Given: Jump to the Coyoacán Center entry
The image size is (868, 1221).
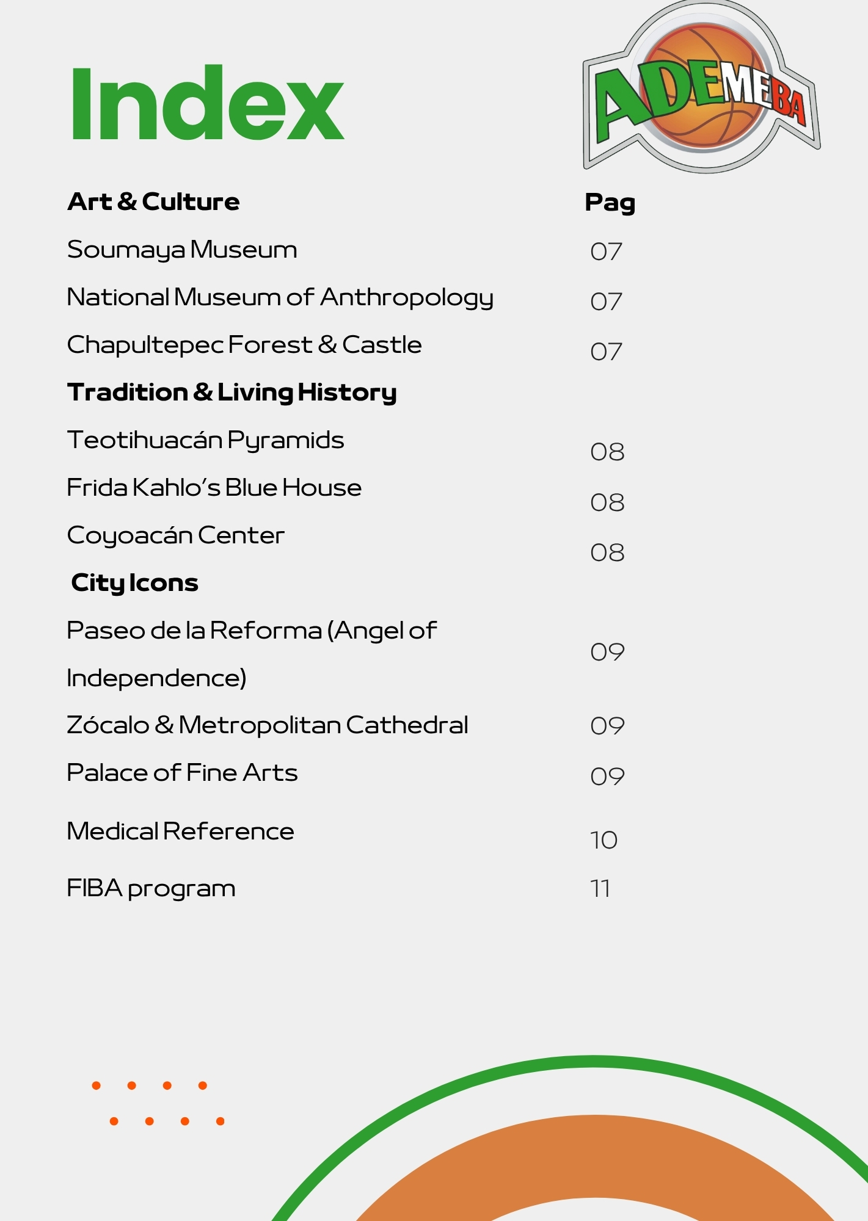Looking at the screenshot, I should 176,535.
